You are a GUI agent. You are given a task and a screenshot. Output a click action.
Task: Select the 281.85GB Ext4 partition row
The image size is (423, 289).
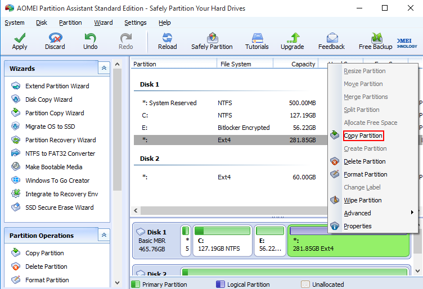[x=231, y=140]
